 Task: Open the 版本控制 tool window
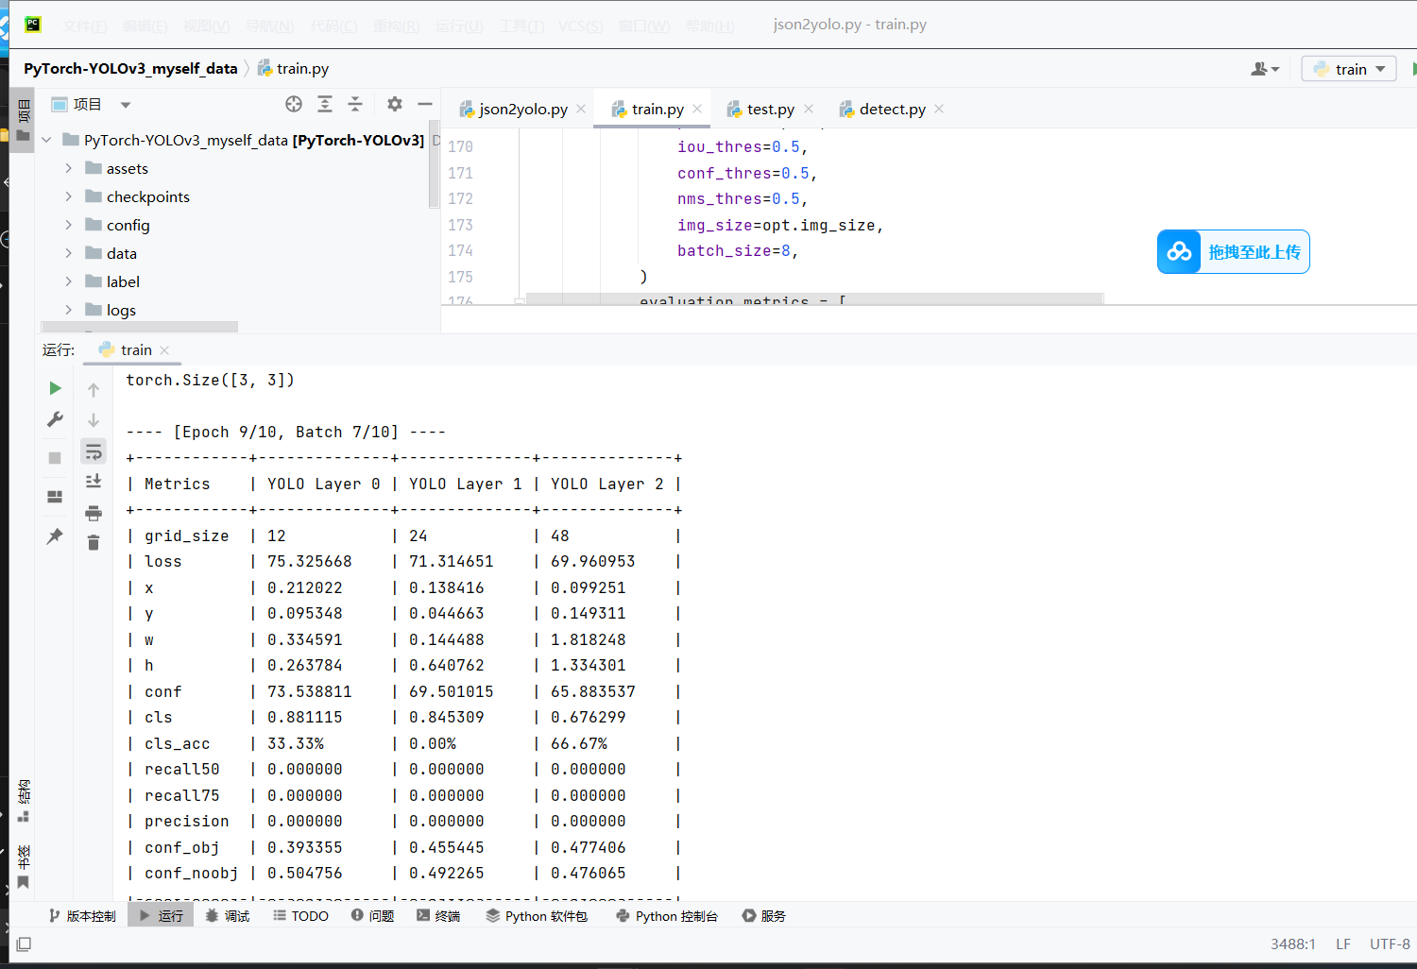click(82, 915)
